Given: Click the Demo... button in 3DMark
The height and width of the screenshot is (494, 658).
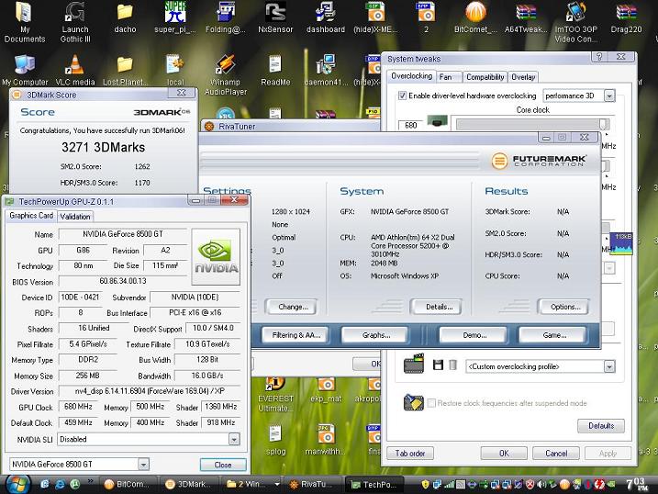Looking at the screenshot, I should (x=474, y=335).
